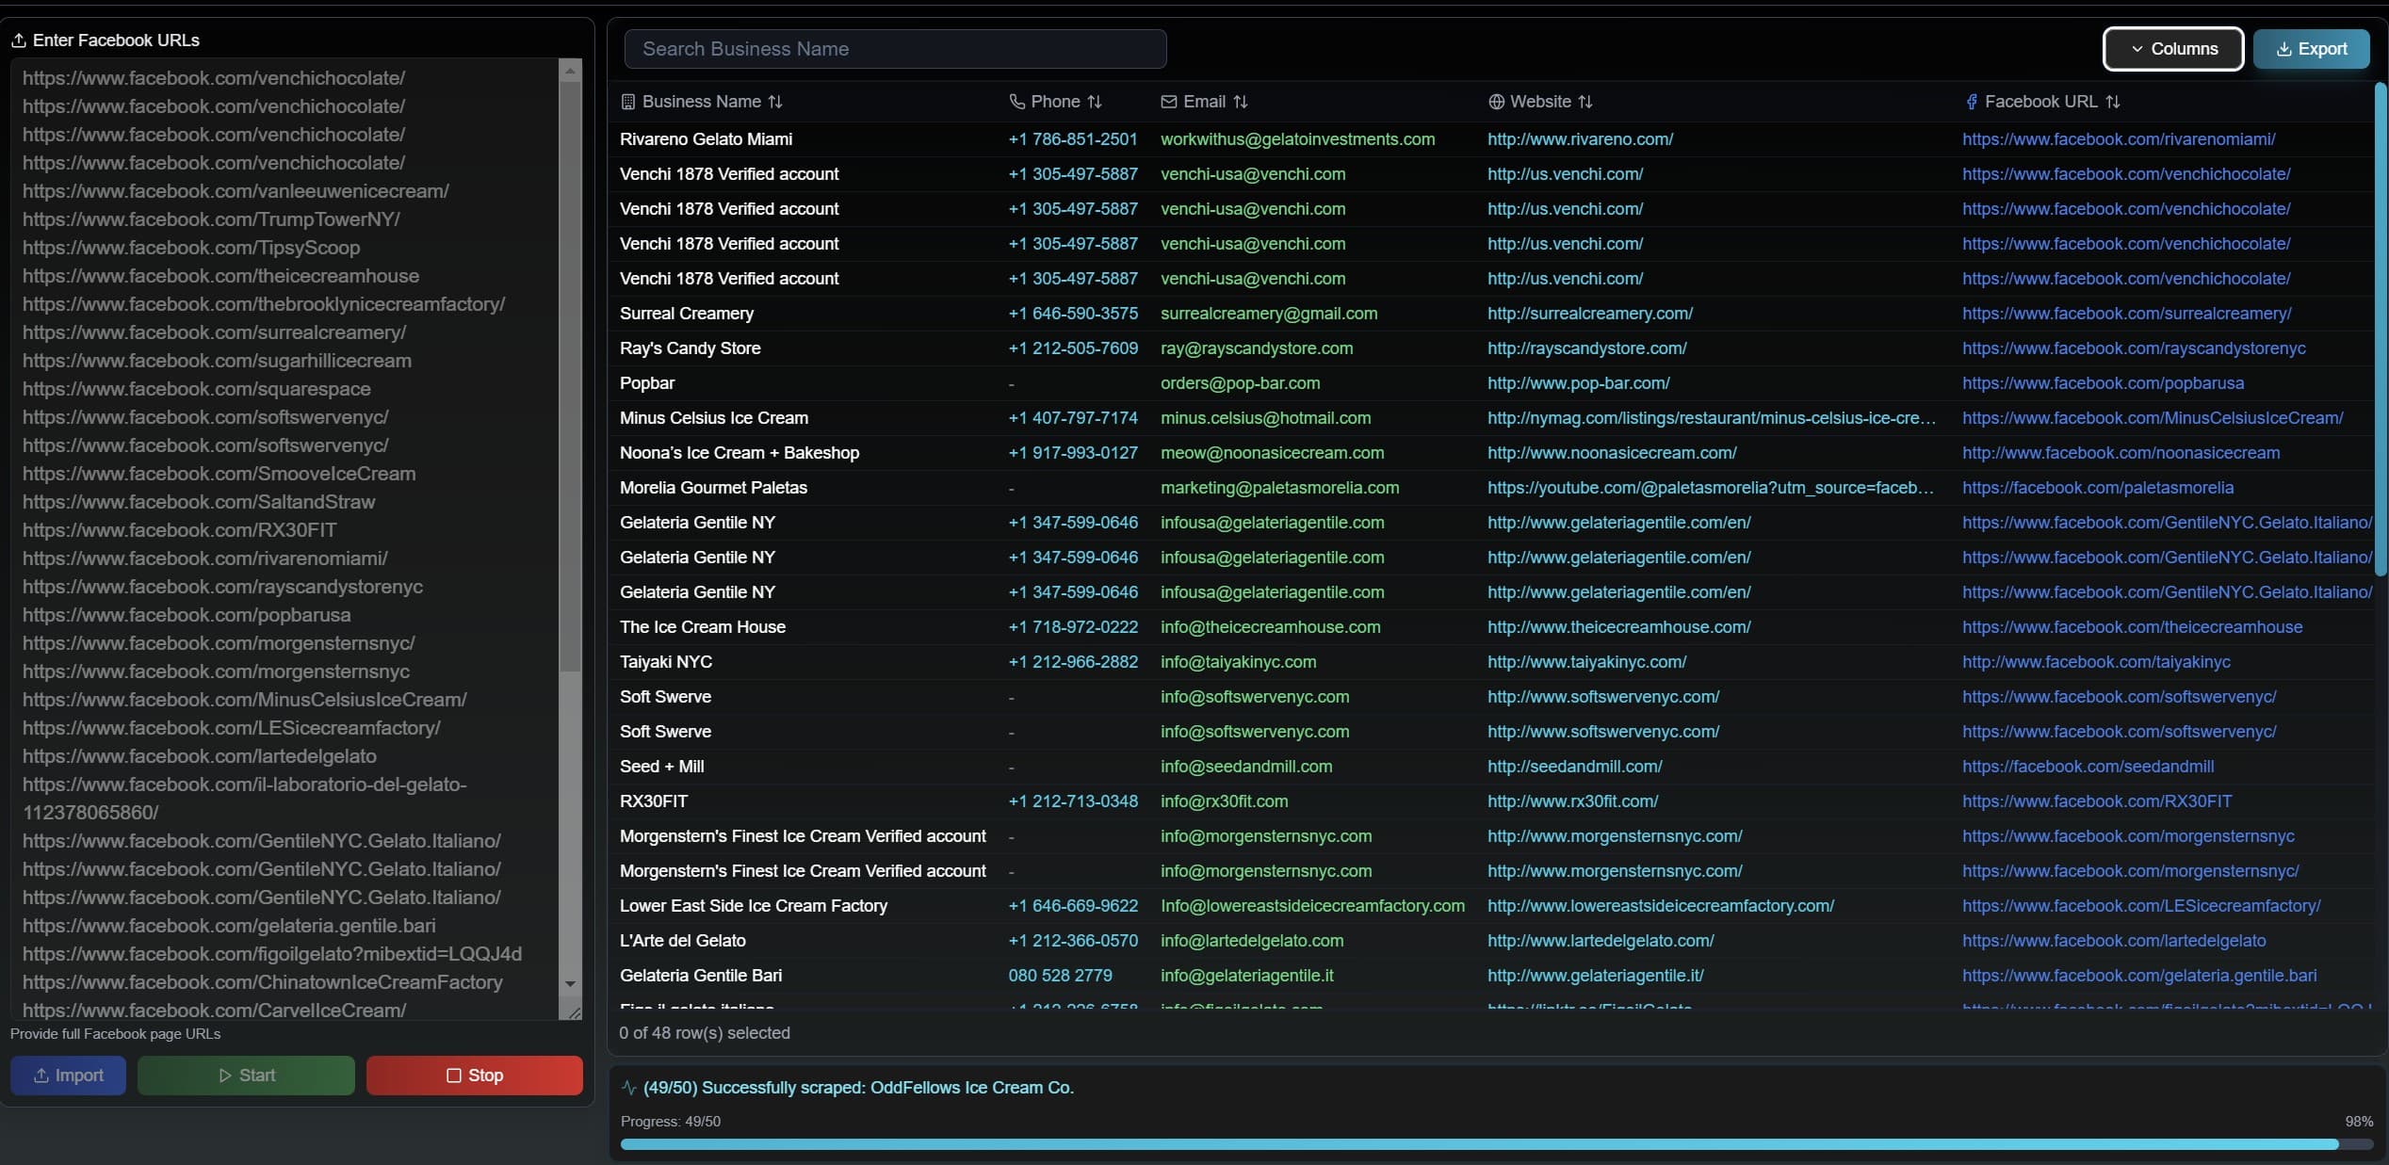
Task: Click the envelope icon in the Email header
Action: coord(1168,101)
